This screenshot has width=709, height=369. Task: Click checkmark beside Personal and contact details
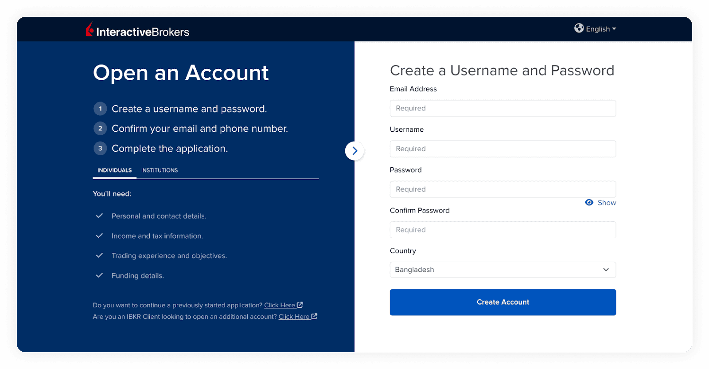click(99, 216)
